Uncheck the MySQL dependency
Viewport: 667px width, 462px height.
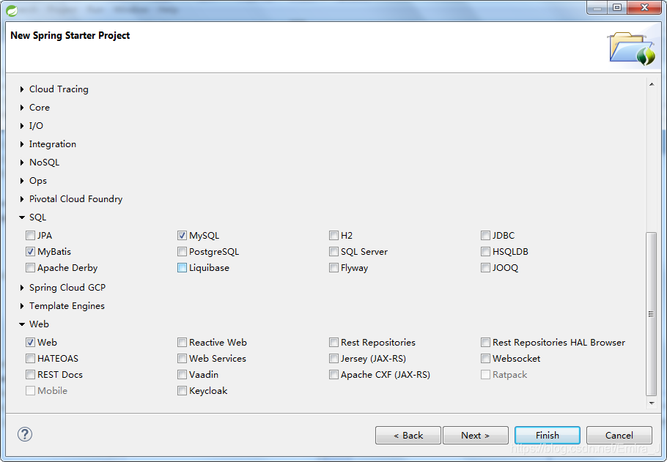coord(182,236)
